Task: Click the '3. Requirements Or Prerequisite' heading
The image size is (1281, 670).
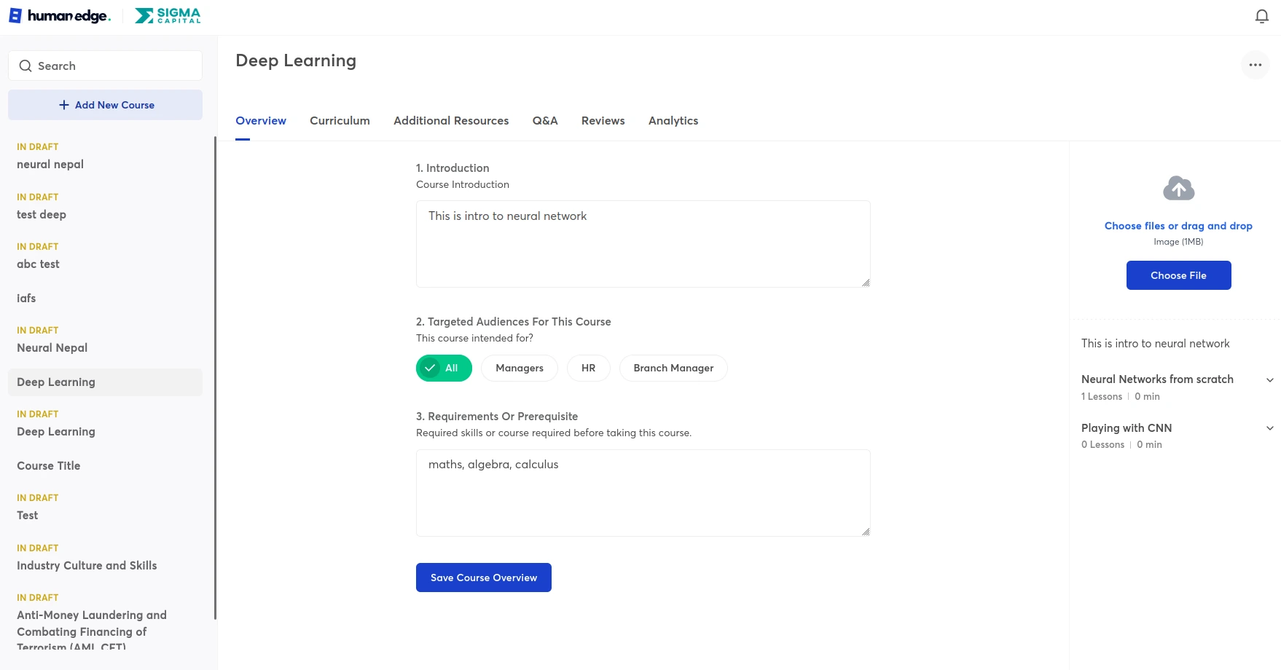Action: pyautogui.click(x=497, y=417)
